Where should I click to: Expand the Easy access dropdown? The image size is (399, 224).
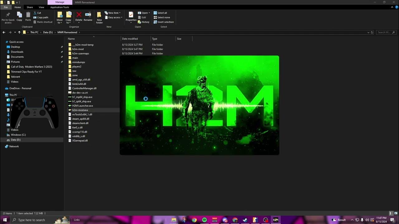click(x=113, y=17)
